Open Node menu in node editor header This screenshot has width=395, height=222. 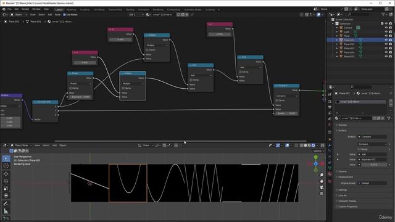(x=57, y=15)
